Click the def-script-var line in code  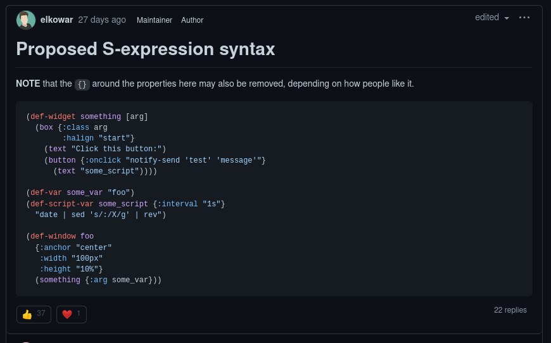[x=125, y=204]
